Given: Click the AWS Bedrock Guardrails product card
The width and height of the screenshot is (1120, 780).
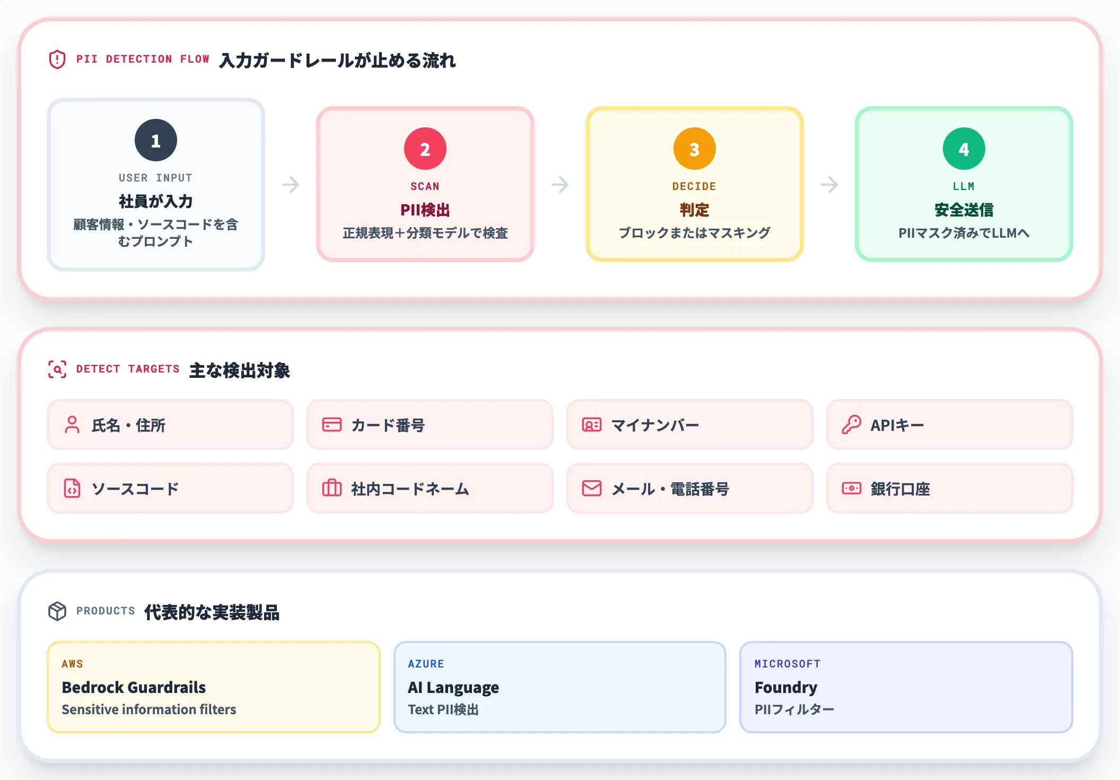Looking at the screenshot, I should point(214,687).
